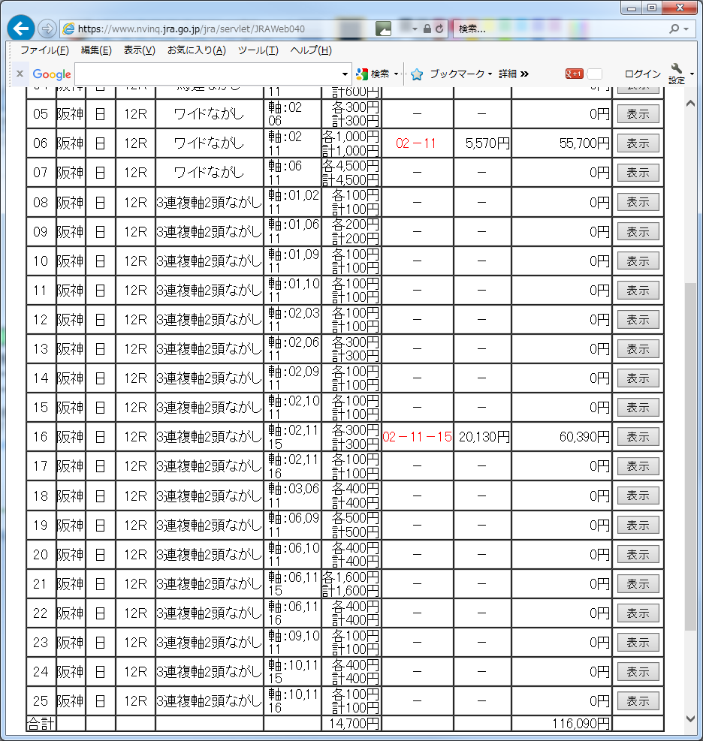703x741 pixels.
Task: Open the ツール(T) menu
Action: pos(258,50)
